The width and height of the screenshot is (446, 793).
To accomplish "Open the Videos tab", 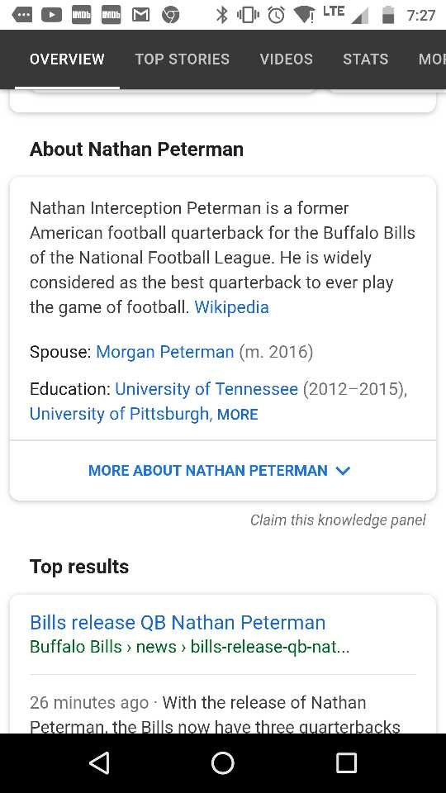I will pos(287,59).
